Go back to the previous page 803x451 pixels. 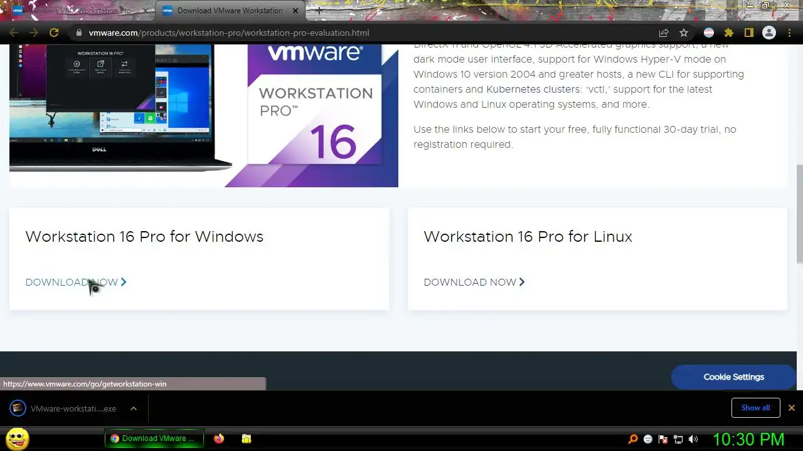click(x=14, y=33)
